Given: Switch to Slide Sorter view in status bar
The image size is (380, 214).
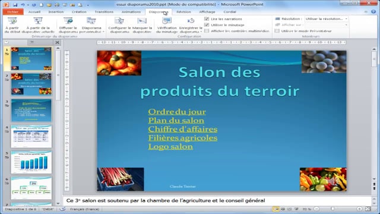Looking at the screenshot, I should coord(283,209).
